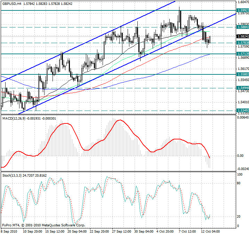Click the 1.5401 price scale value
The height and width of the screenshot is (234, 249).
click(243, 102)
